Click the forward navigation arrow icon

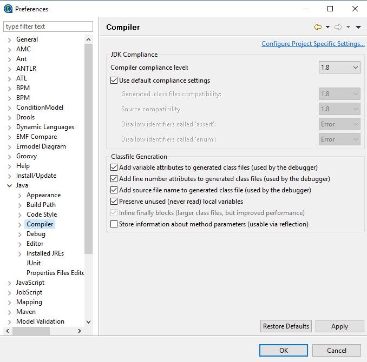coord(338,27)
